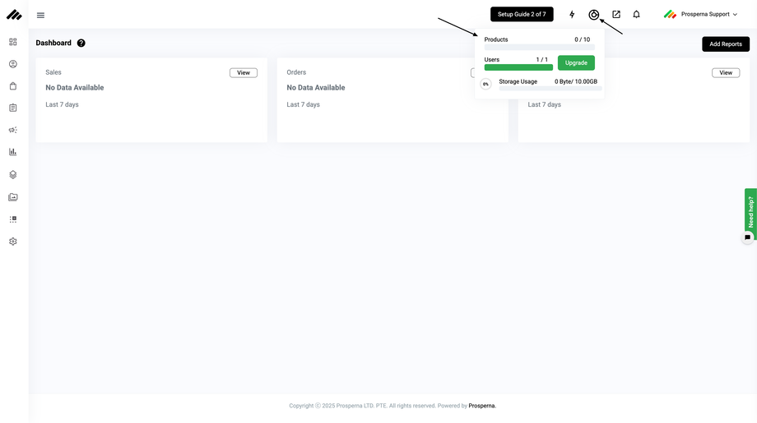Viewport: 757px width, 423px height.
Task: Open the settings gear sidebar icon
Action: (13, 241)
